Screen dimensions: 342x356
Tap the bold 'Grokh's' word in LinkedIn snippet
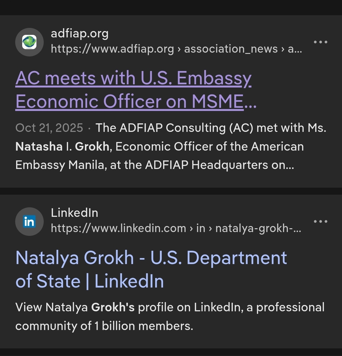(x=113, y=307)
